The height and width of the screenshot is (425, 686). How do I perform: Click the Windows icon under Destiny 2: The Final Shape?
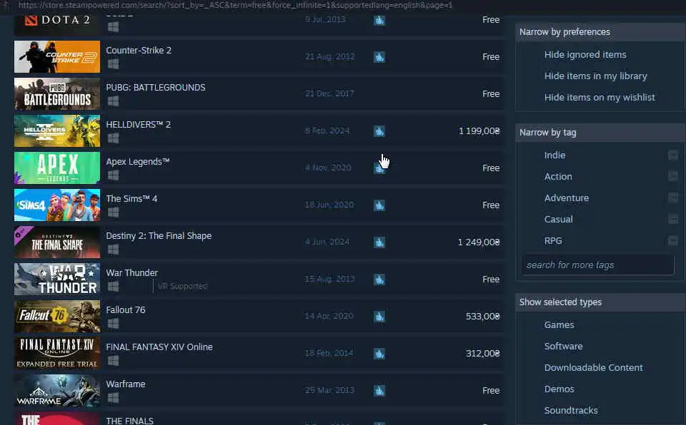click(113, 250)
